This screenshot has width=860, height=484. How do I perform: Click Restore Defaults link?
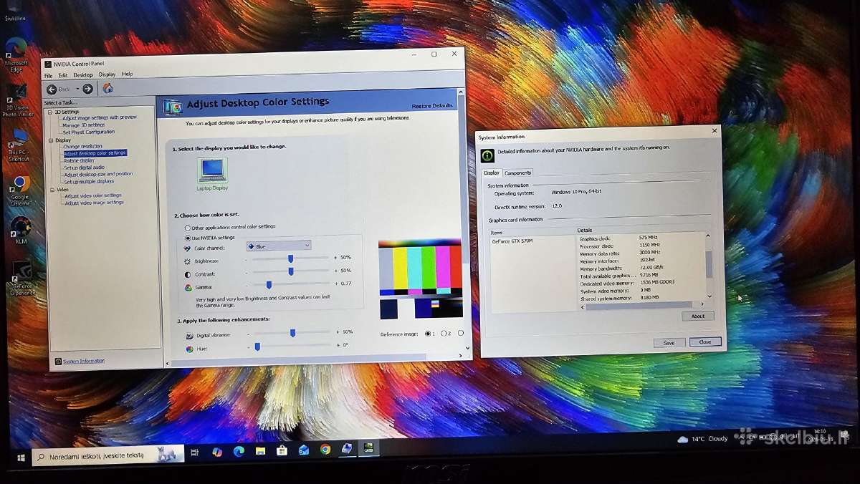[x=432, y=106]
